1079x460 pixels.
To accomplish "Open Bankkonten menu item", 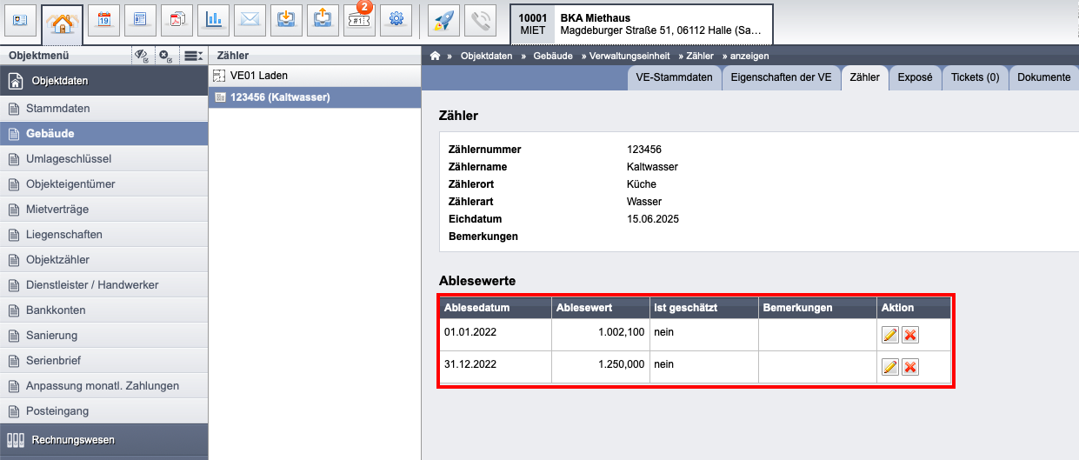I will click(104, 310).
